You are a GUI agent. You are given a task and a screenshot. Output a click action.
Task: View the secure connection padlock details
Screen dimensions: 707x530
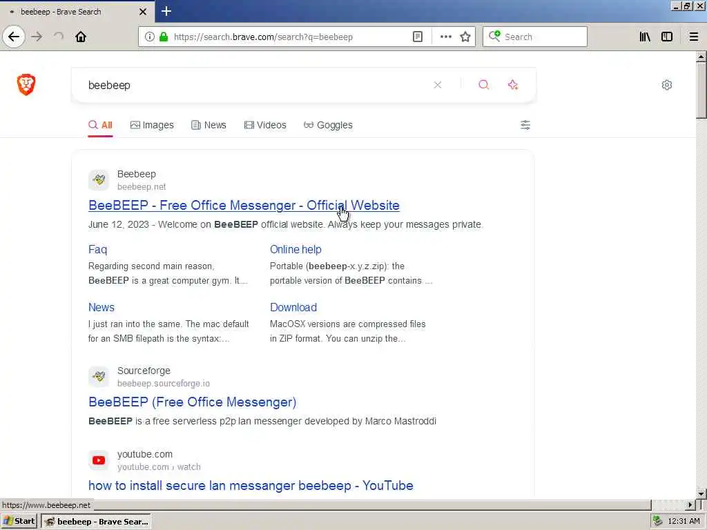coord(164,37)
